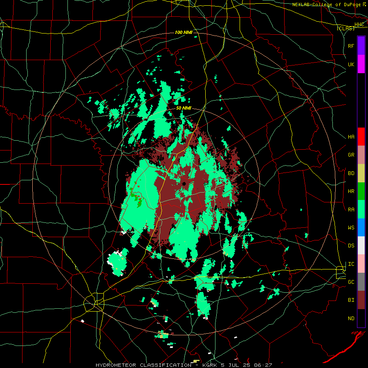Click the UK legend label
The height and width of the screenshot is (368, 368).
(351, 65)
